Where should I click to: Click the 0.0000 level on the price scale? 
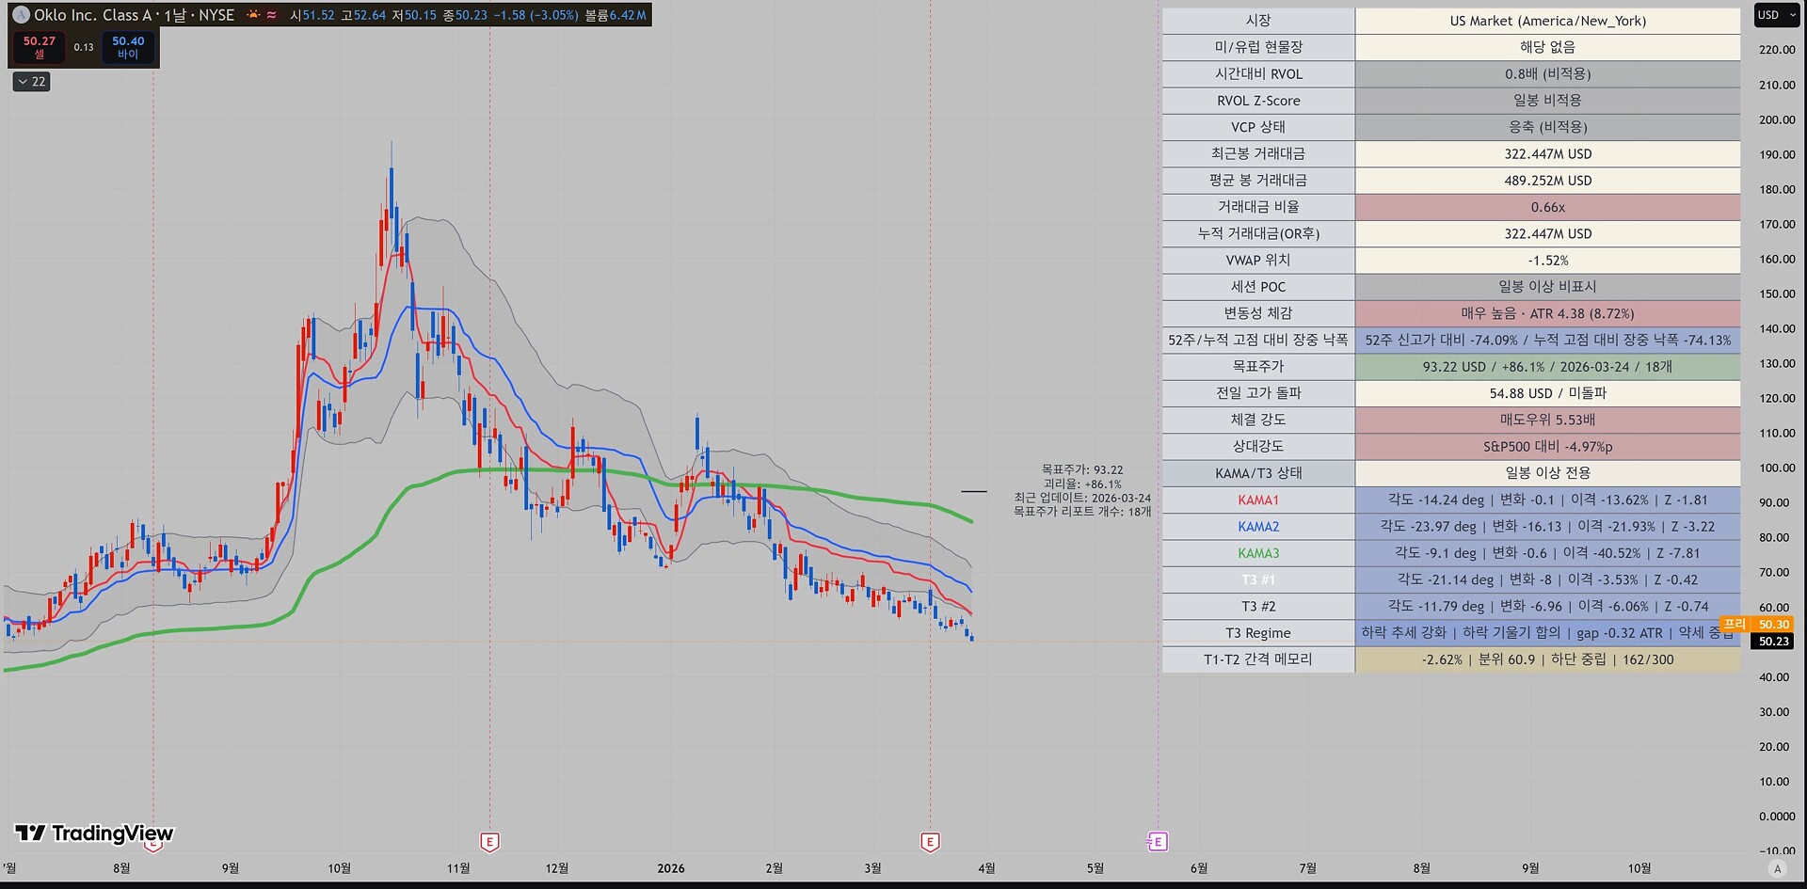pos(1777,816)
